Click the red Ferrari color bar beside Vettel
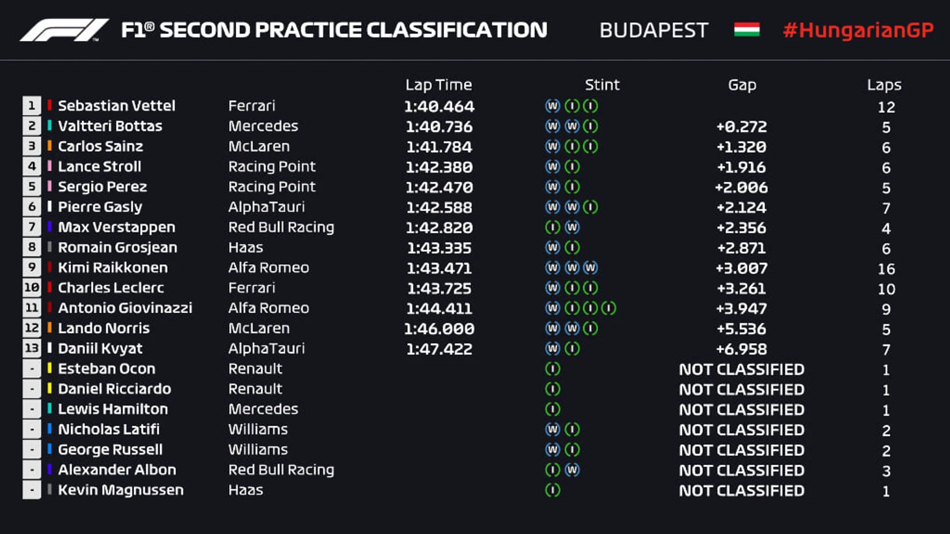Viewport: 950px width, 534px height. (49, 105)
